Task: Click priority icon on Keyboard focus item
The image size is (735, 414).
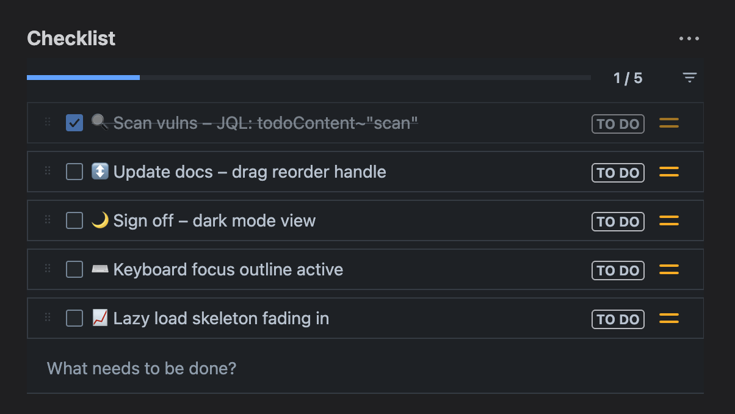Action: [669, 270]
